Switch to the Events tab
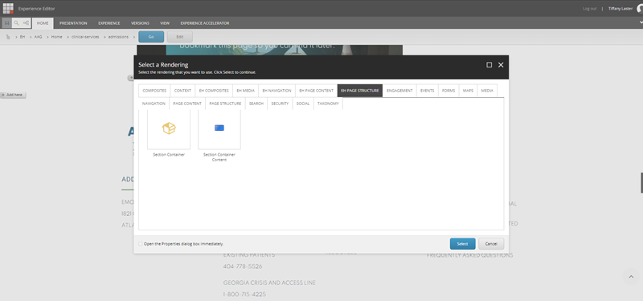643x301 pixels. tap(428, 91)
